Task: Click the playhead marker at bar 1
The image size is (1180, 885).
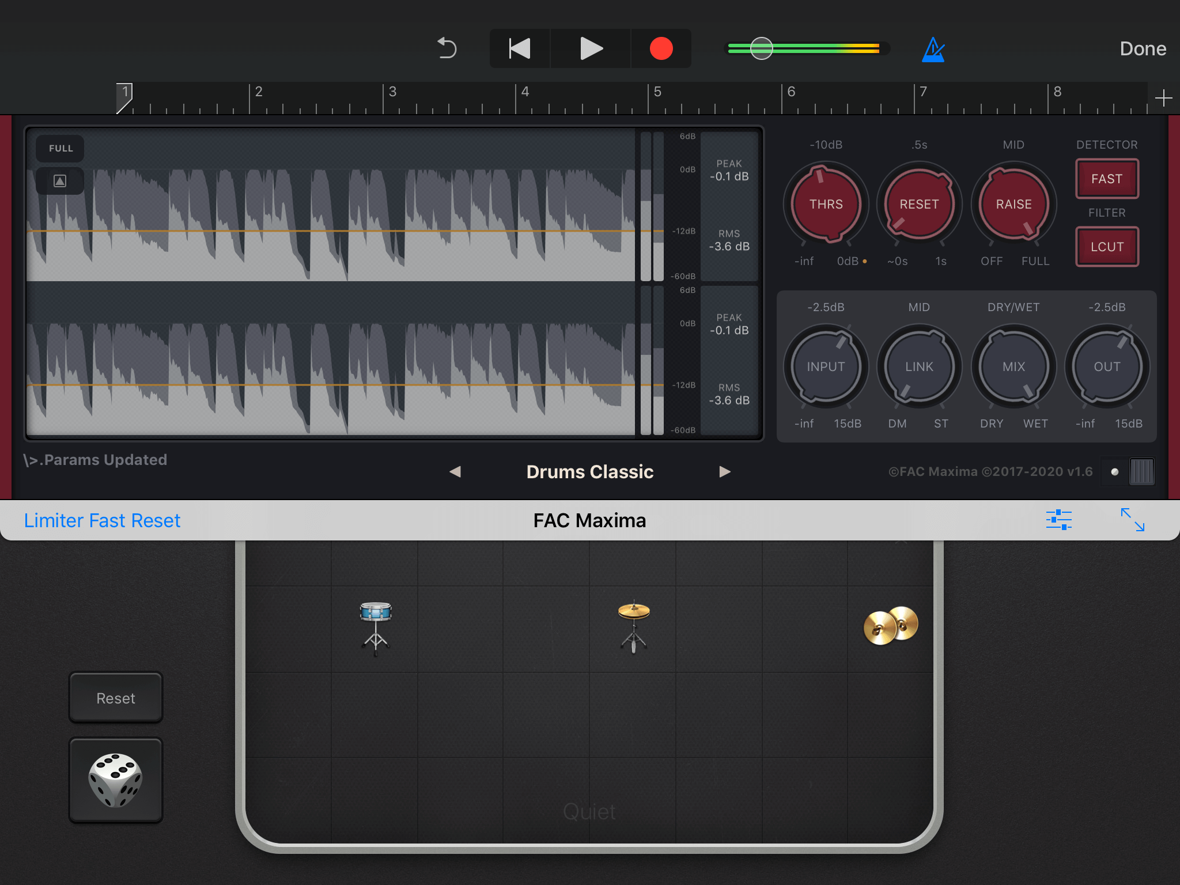Action: [x=124, y=98]
